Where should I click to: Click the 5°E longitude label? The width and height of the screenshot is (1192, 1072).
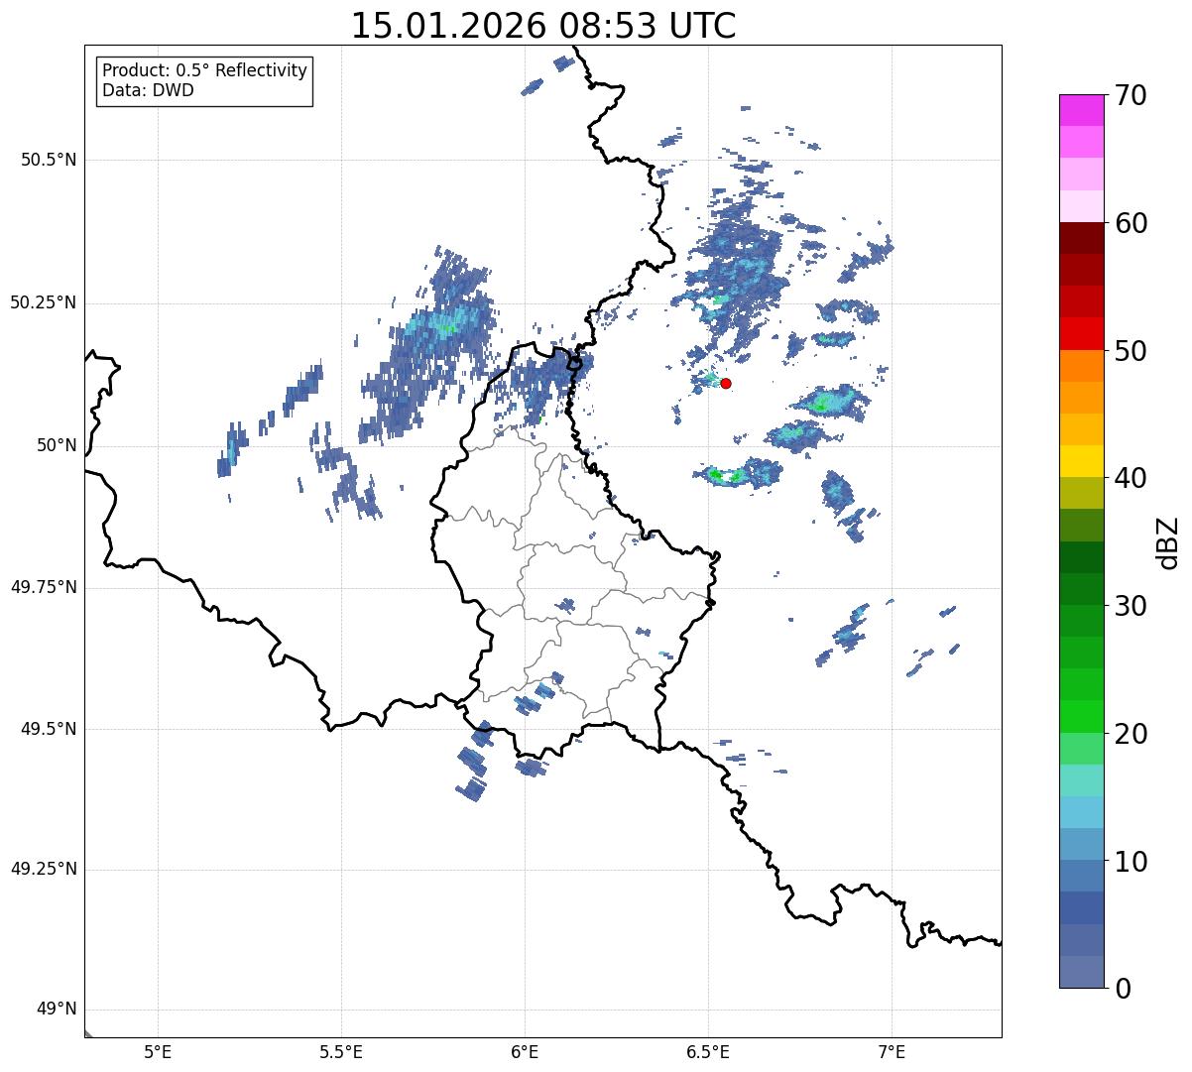point(158,1051)
